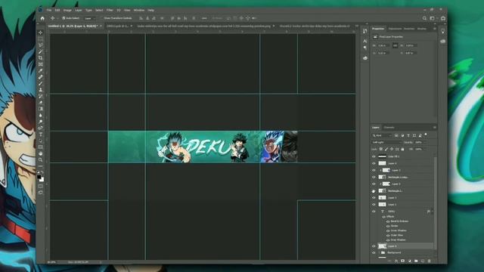Select the Rectangle 1 layer row
This screenshot has width=484, height=272.
(x=402, y=191)
